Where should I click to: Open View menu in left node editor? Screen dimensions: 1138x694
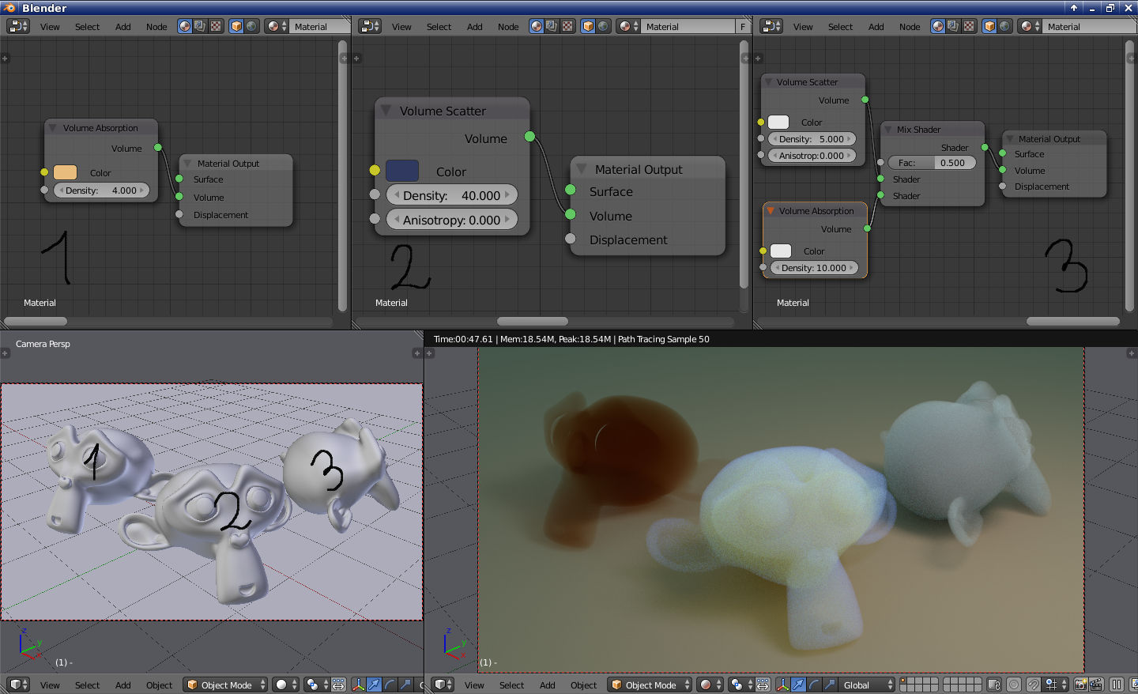pyautogui.click(x=50, y=27)
